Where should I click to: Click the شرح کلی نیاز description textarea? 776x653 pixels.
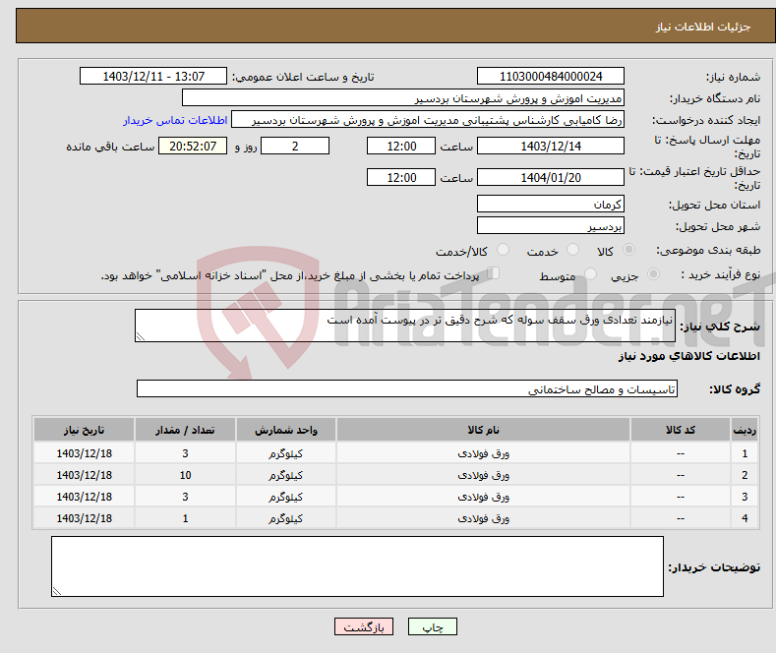(405, 326)
